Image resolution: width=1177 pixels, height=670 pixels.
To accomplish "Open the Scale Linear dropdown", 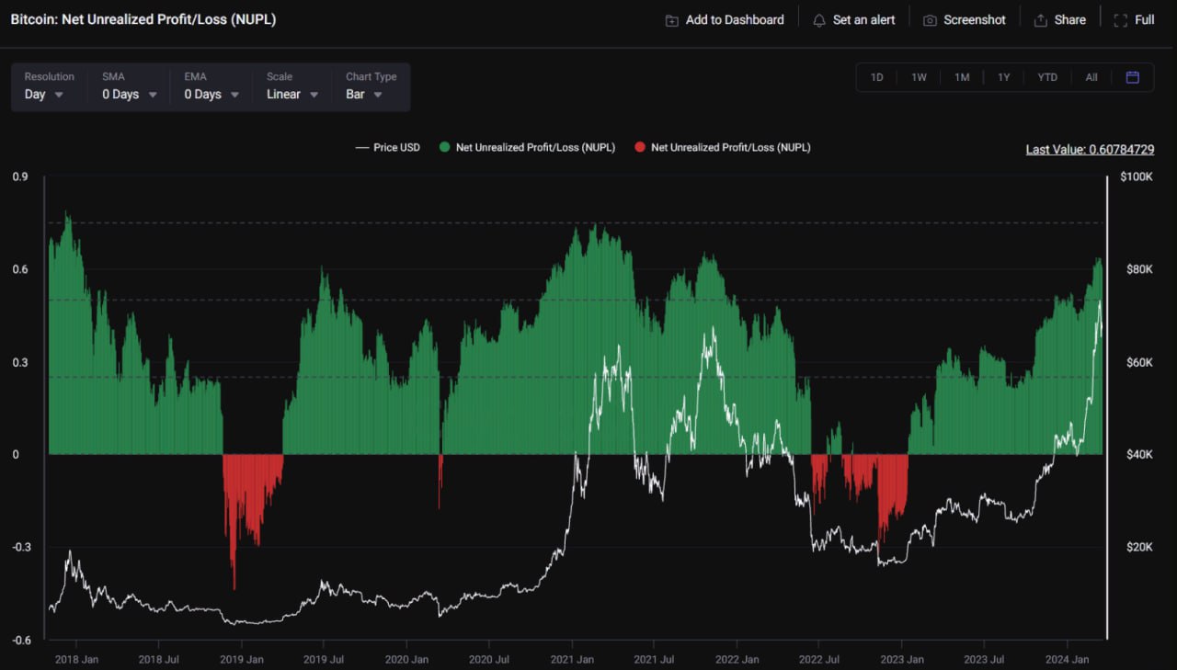I will click(x=292, y=86).
